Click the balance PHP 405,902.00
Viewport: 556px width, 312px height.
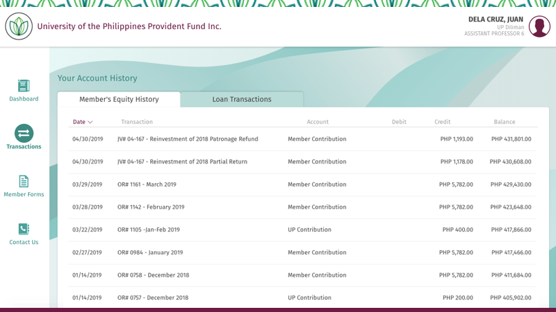(x=511, y=297)
